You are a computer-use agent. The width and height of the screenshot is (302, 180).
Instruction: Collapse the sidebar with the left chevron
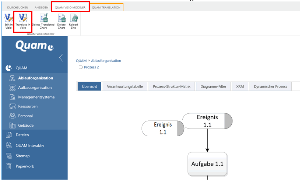(61, 58)
